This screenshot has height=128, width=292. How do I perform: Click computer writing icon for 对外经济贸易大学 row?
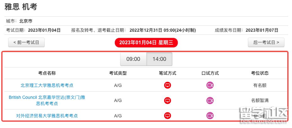coord(168,116)
